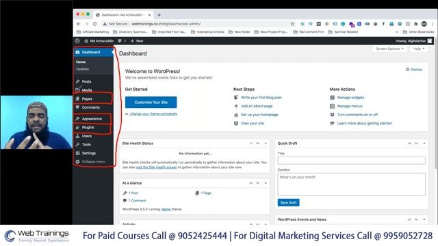Toggle the Quick Draft panel
The height and width of the screenshot is (246, 438).
pyautogui.click(x=424, y=143)
